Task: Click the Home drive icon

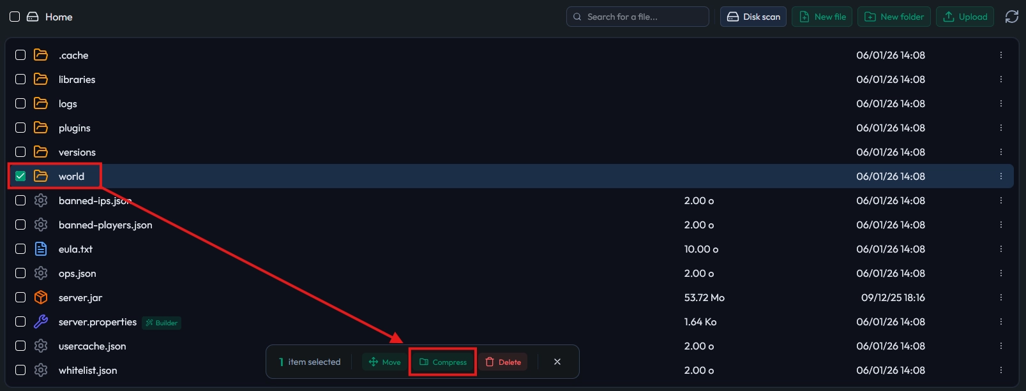Action: coord(33,17)
